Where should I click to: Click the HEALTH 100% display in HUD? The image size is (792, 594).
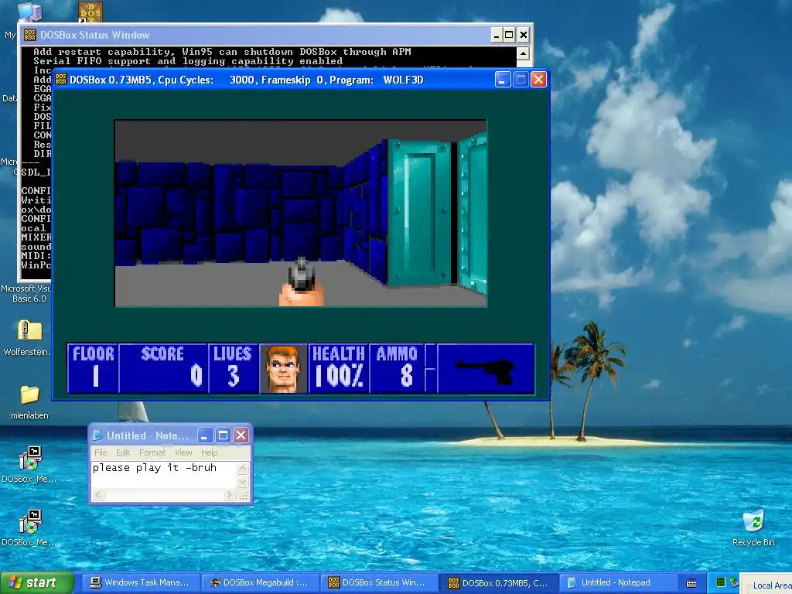(x=339, y=367)
